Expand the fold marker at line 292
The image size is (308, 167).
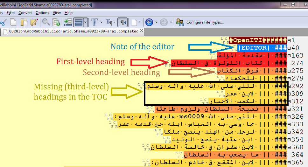(x=289, y=86)
